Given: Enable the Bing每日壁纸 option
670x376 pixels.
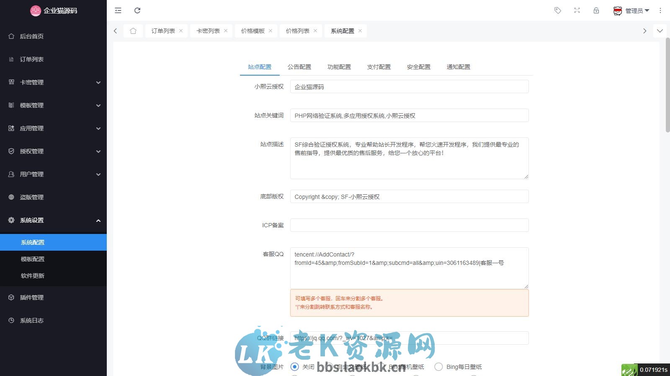Looking at the screenshot, I should [438, 366].
